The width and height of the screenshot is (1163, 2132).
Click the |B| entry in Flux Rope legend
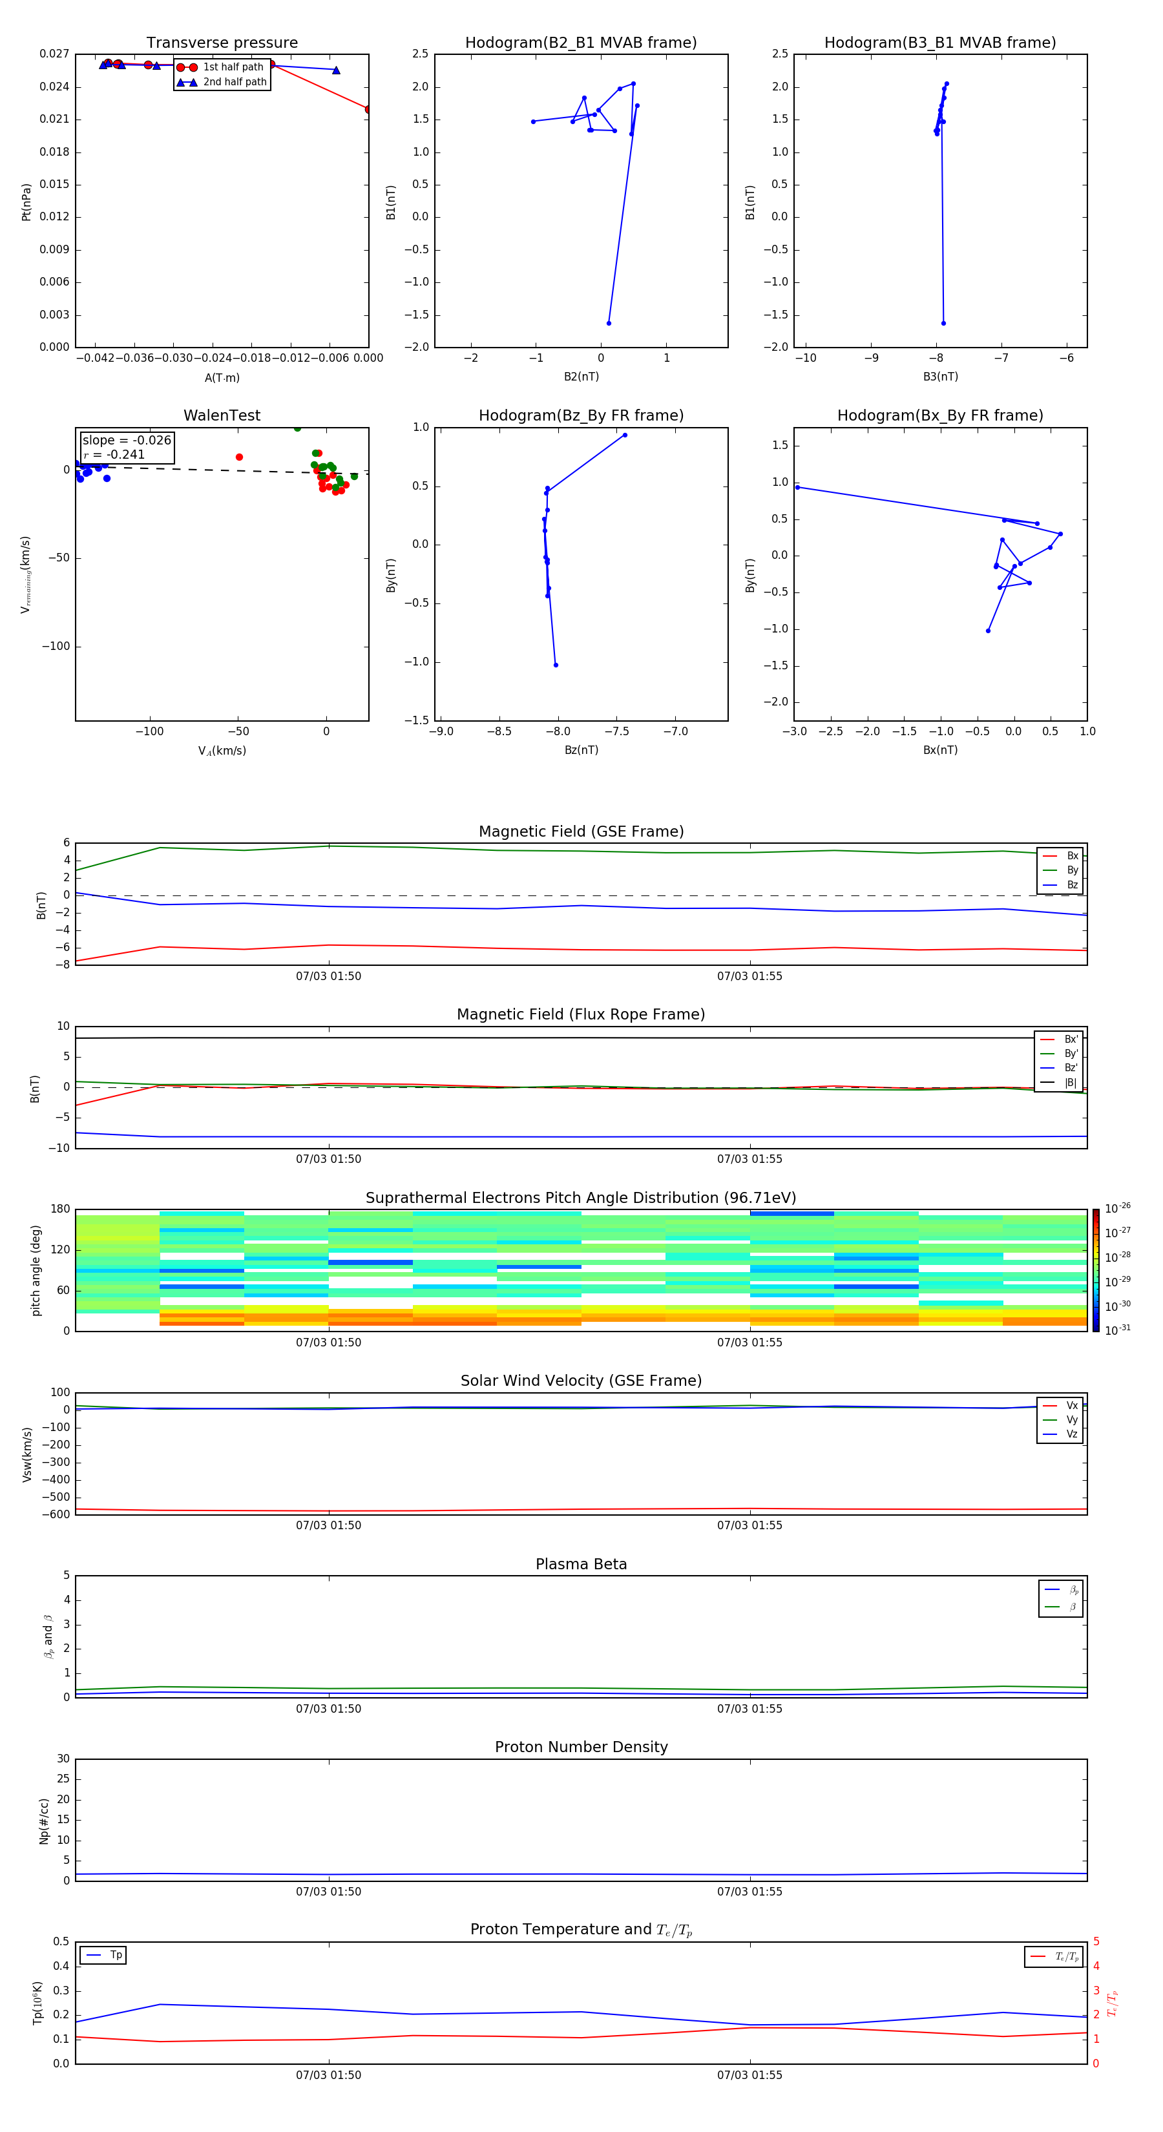pos(1060,1083)
